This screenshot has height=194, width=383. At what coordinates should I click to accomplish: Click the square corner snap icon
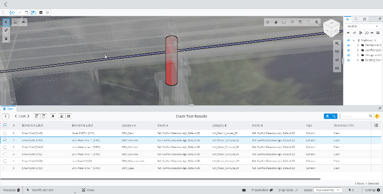tap(26, 12)
